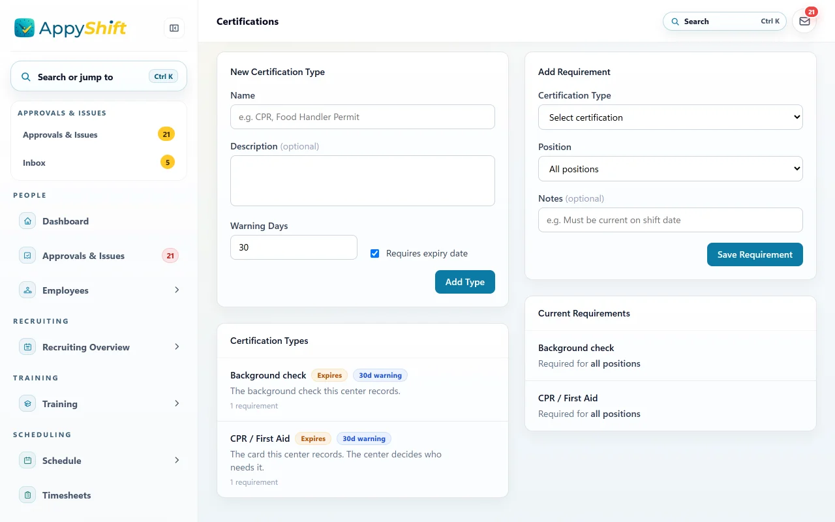Open the Position dropdown
Viewport: 835px width, 522px height.
670,169
